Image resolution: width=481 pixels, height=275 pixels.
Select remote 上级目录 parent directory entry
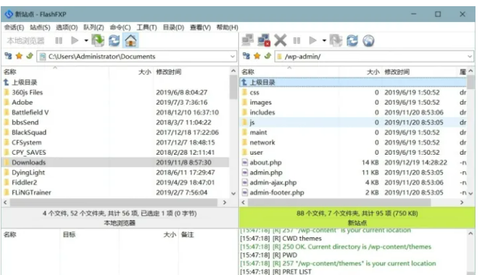pos(353,82)
